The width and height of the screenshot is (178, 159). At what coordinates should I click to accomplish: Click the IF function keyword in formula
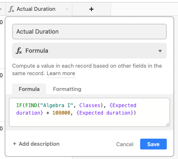tap(19, 105)
